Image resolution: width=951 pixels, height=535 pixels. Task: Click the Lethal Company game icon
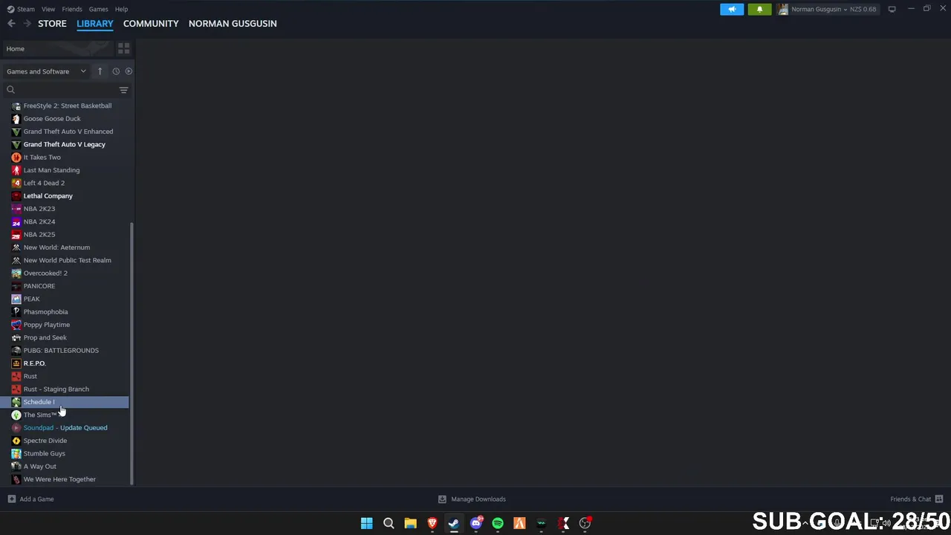[x=16, y=196]
